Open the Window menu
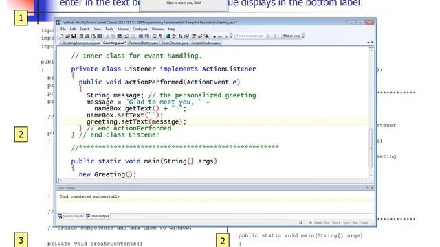 coord(157,29)
